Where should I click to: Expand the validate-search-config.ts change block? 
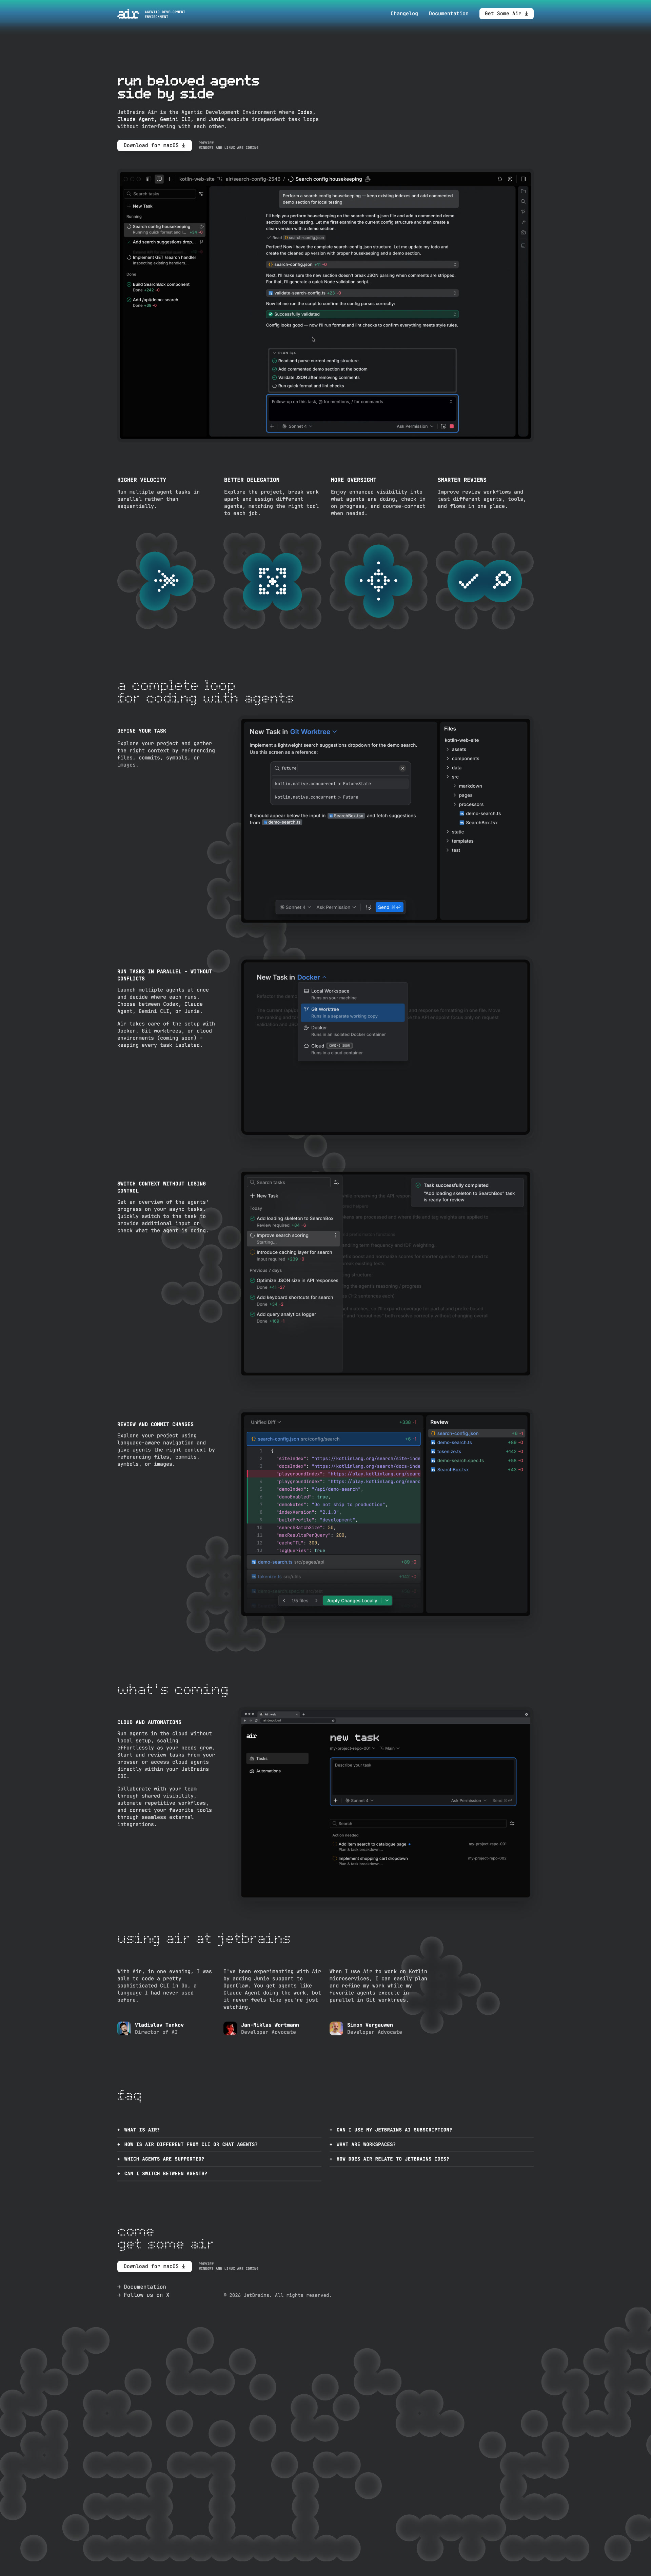pyautogui.click(x=362, y=293)
